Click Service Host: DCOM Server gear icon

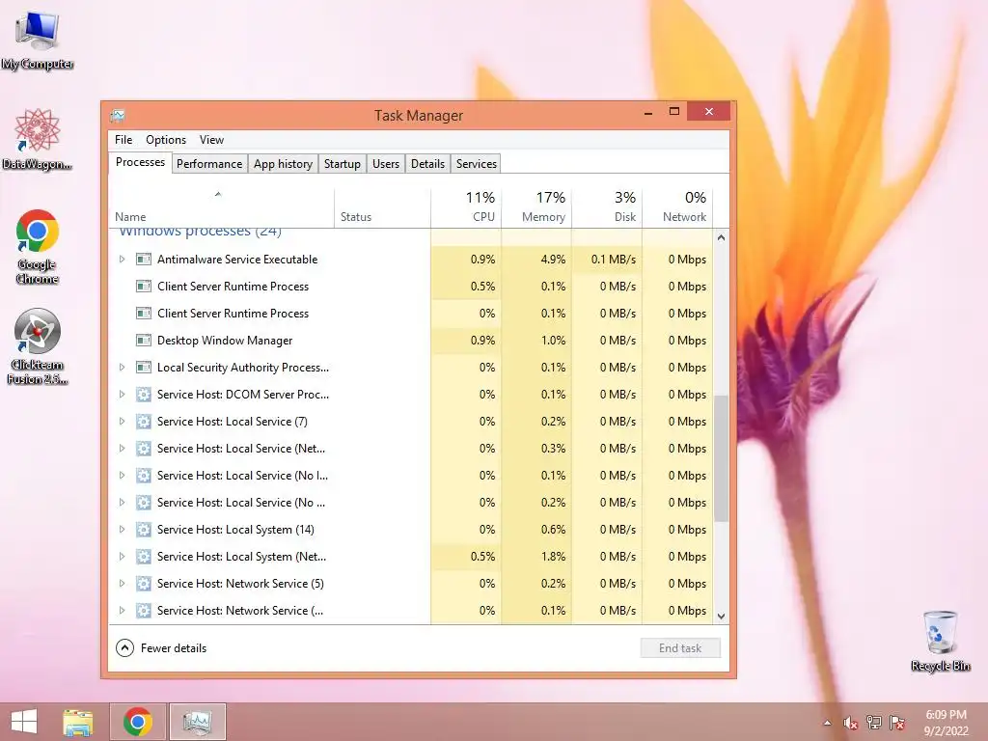[144, 395]
